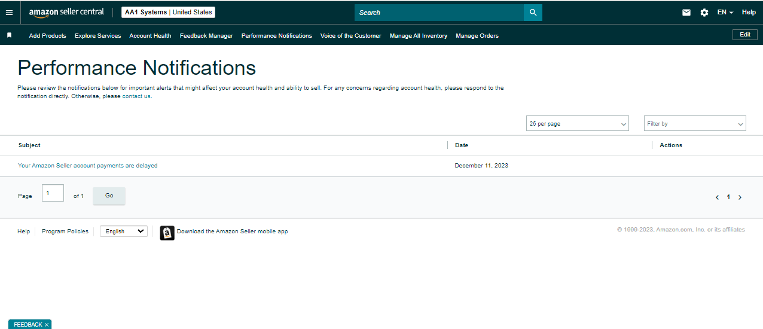Open Add Products menu item
This screenshot has height=329, width=763.
[48, 36]
